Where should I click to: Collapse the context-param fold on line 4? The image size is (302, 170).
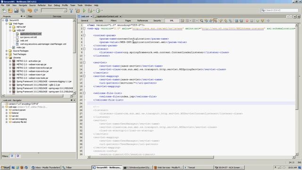click(x=84, y=35)
